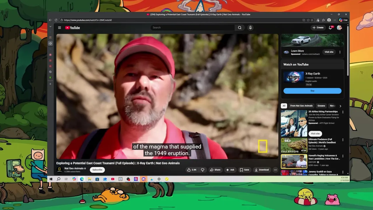373x210 pixels.
Task: Open the X-Ray Earth show thumbnail
Action: pos(293,78)
